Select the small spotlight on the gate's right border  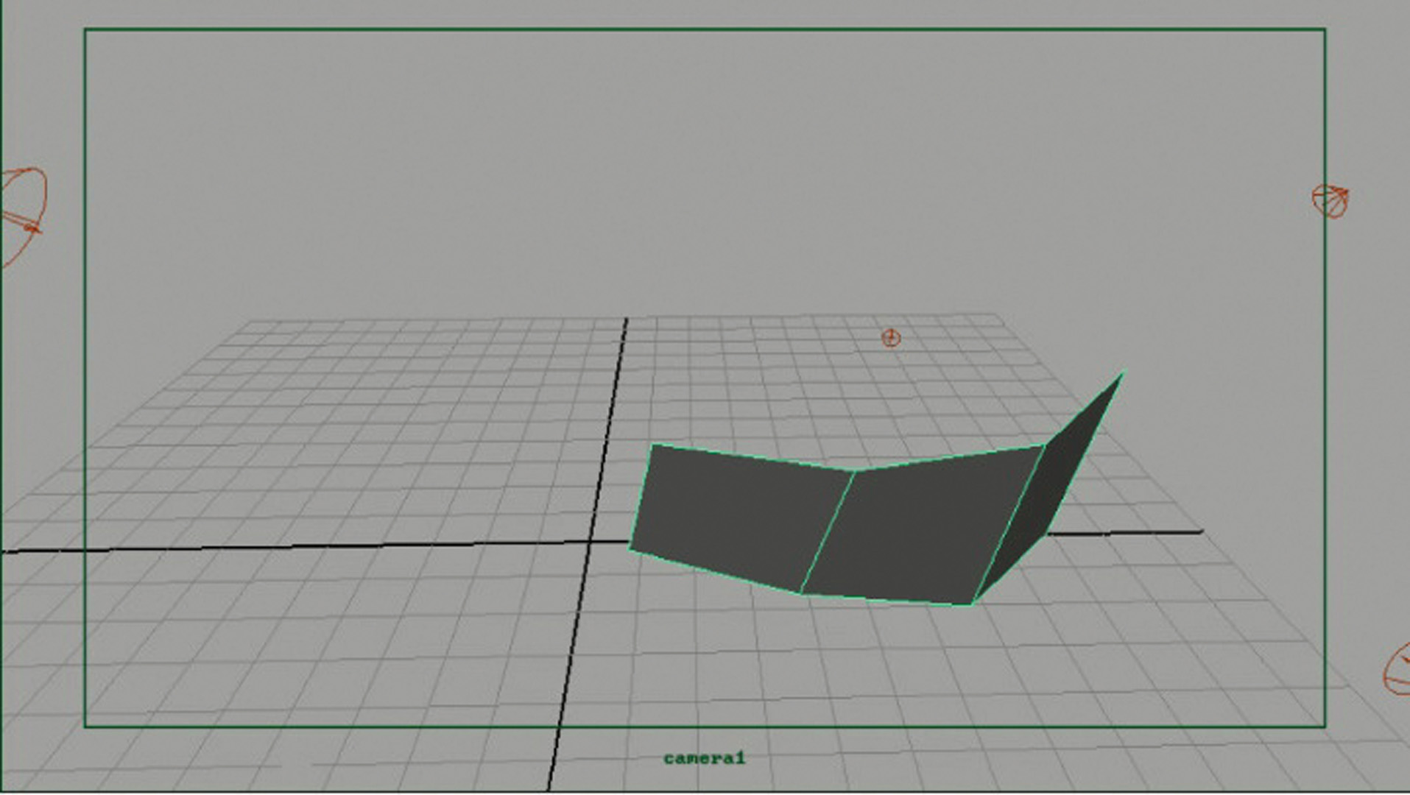tap(1330, 200)
